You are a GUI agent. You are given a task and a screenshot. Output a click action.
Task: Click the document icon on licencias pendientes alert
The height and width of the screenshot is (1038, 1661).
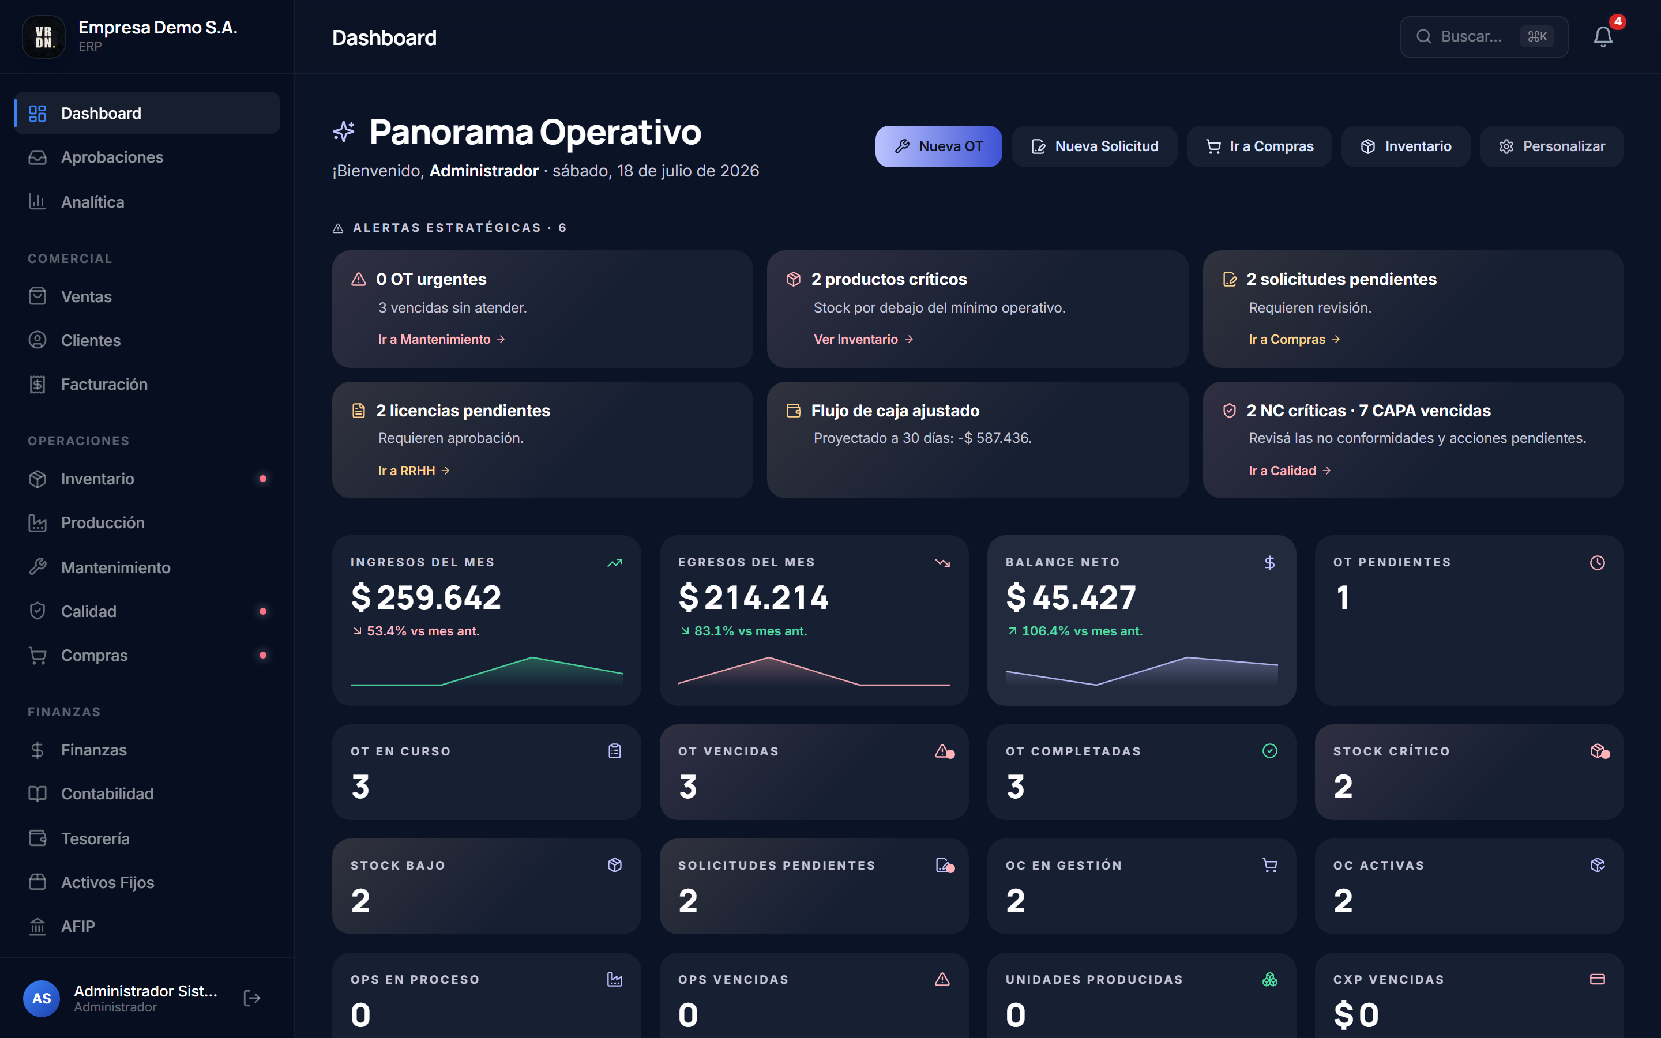(359, 411)
